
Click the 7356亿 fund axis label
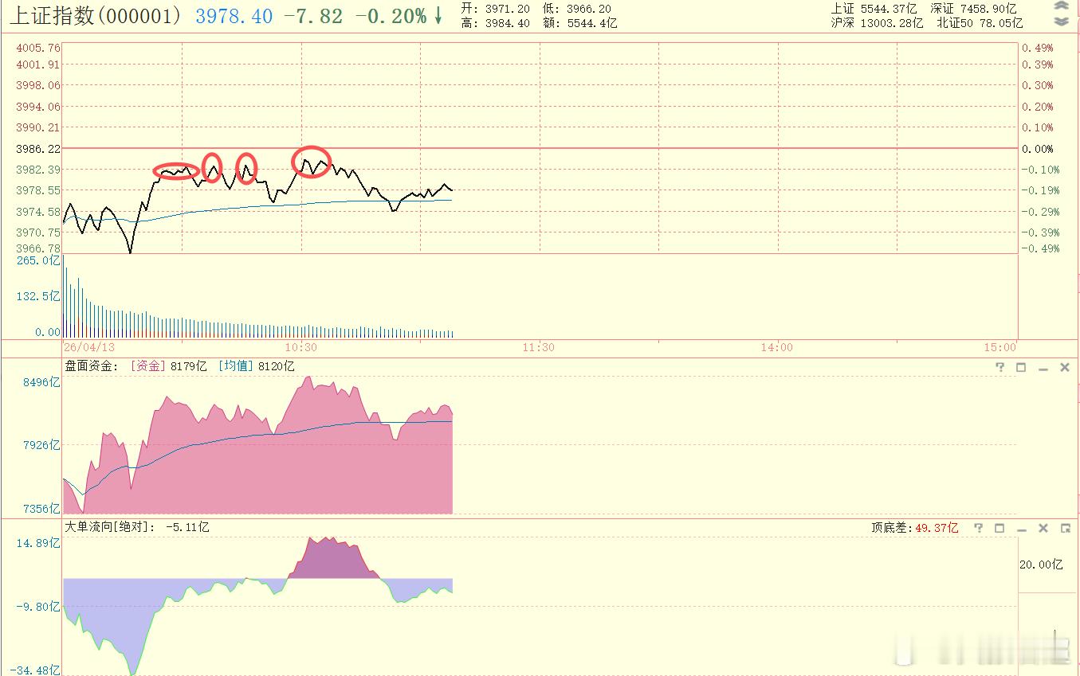(x=42, y=509)
